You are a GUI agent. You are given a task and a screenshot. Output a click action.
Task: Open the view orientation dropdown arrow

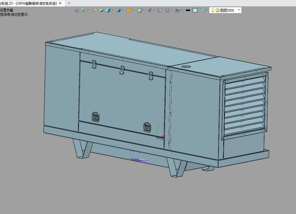[123, 10]
